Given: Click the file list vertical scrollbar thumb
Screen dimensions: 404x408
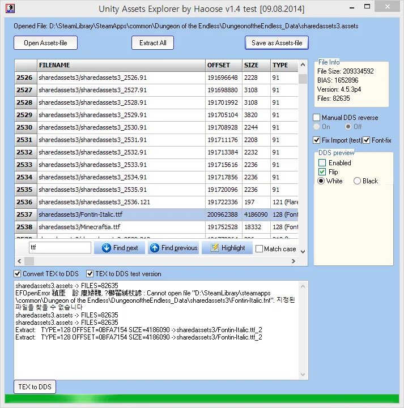Looking at the screenshot, I should (x=303, y=79).
